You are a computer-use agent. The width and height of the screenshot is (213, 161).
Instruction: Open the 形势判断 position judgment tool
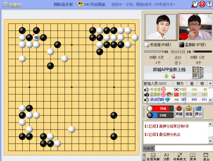pyautogui.click(x=153, y=157)
